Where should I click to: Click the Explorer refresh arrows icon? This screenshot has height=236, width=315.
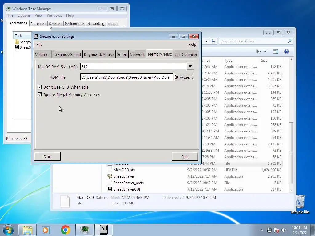tap(213, 41)
